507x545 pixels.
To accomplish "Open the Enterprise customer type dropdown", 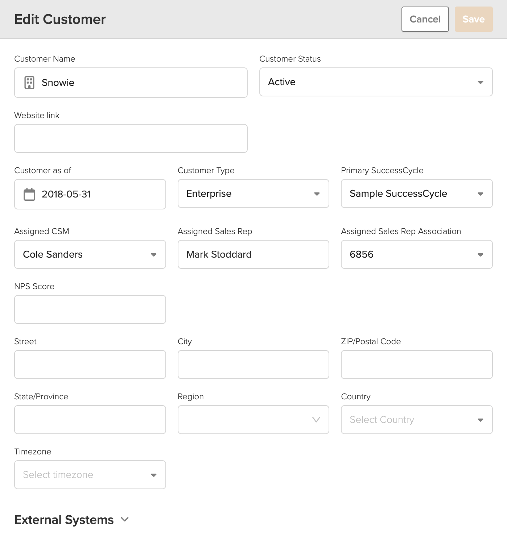I will tap(253, 194).
